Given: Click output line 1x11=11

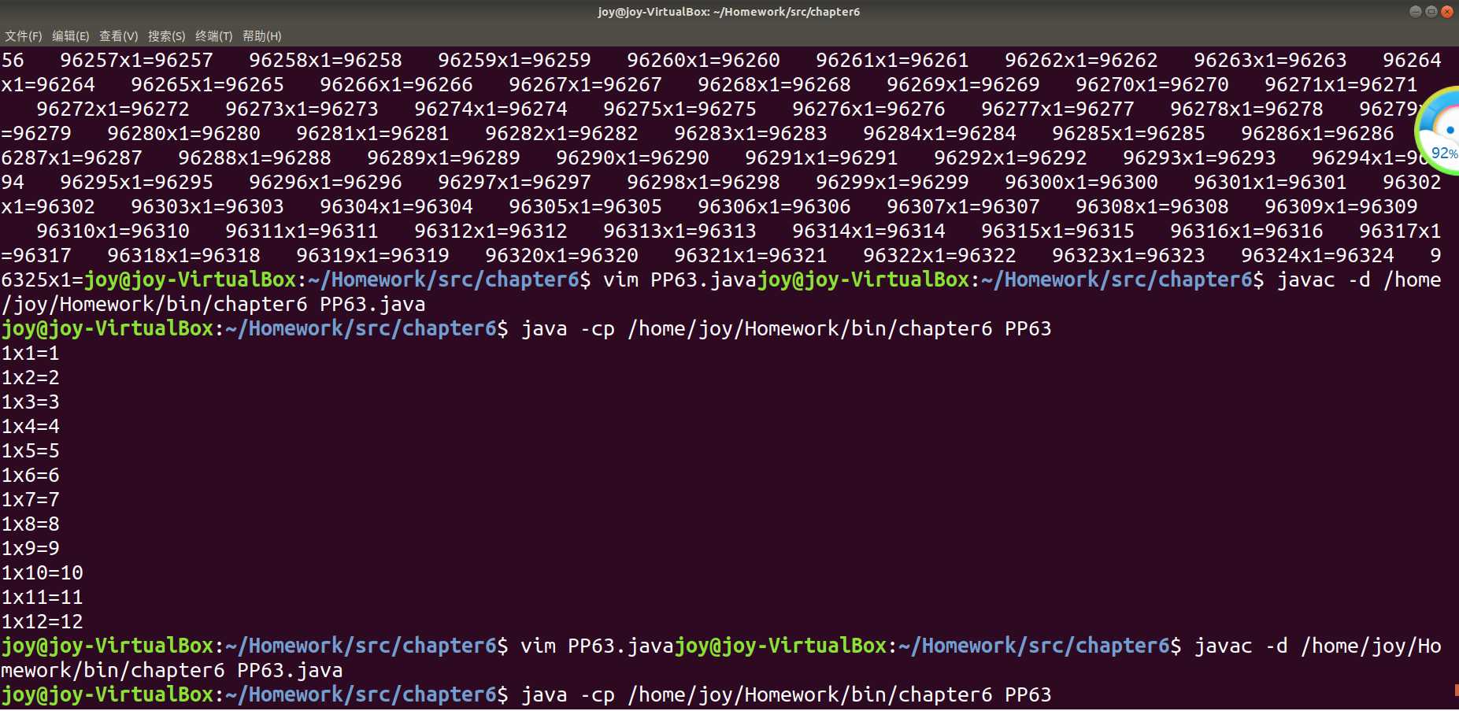Looking at the screenshot, I should click(x=42, y=598).
